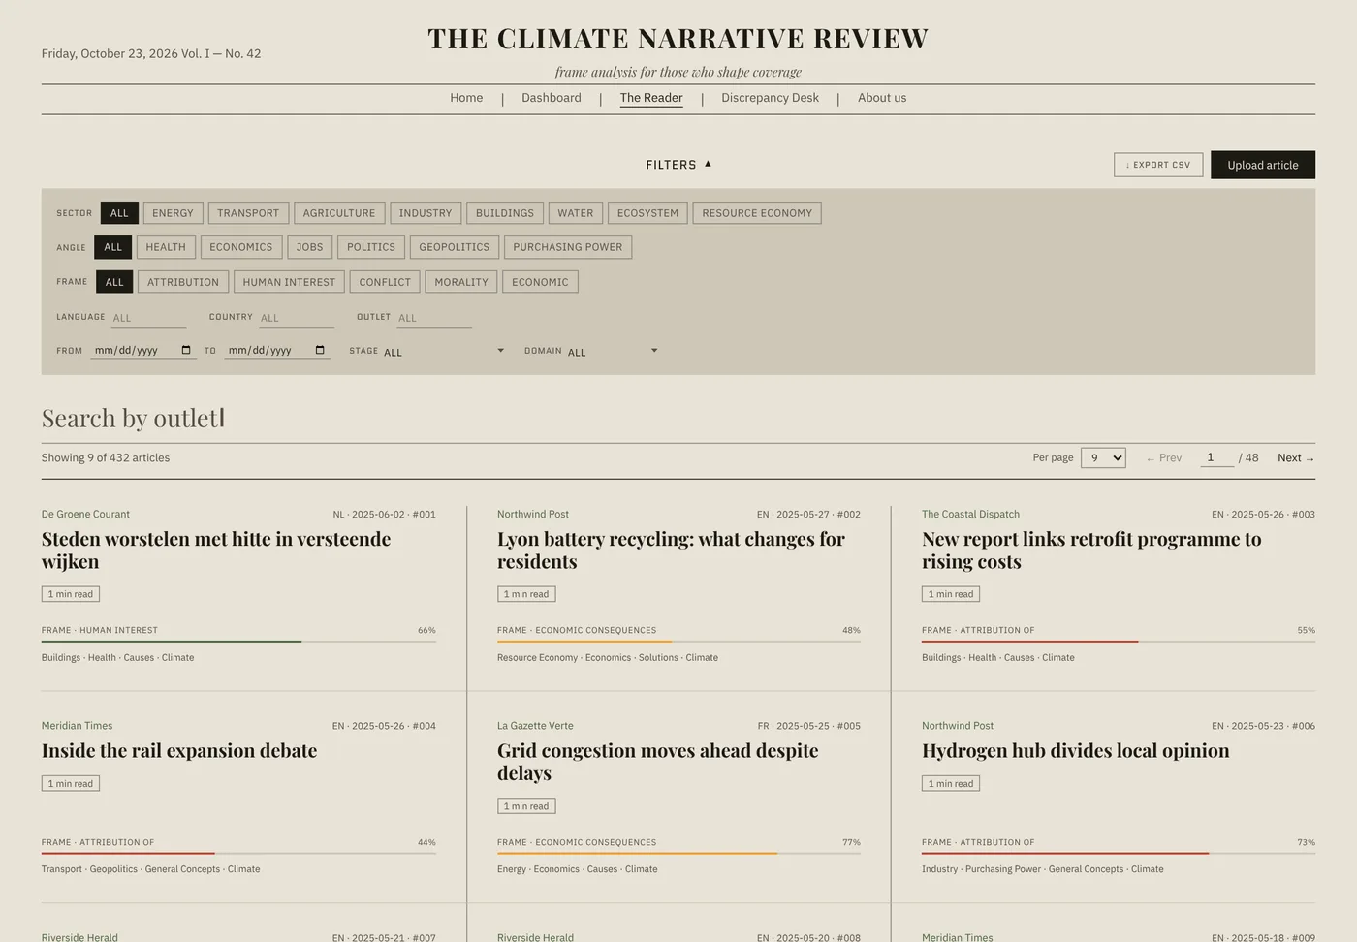Open the From date calendar picker icon
The height and width of the screenshot is (942, 1357).
pos(186,350)
